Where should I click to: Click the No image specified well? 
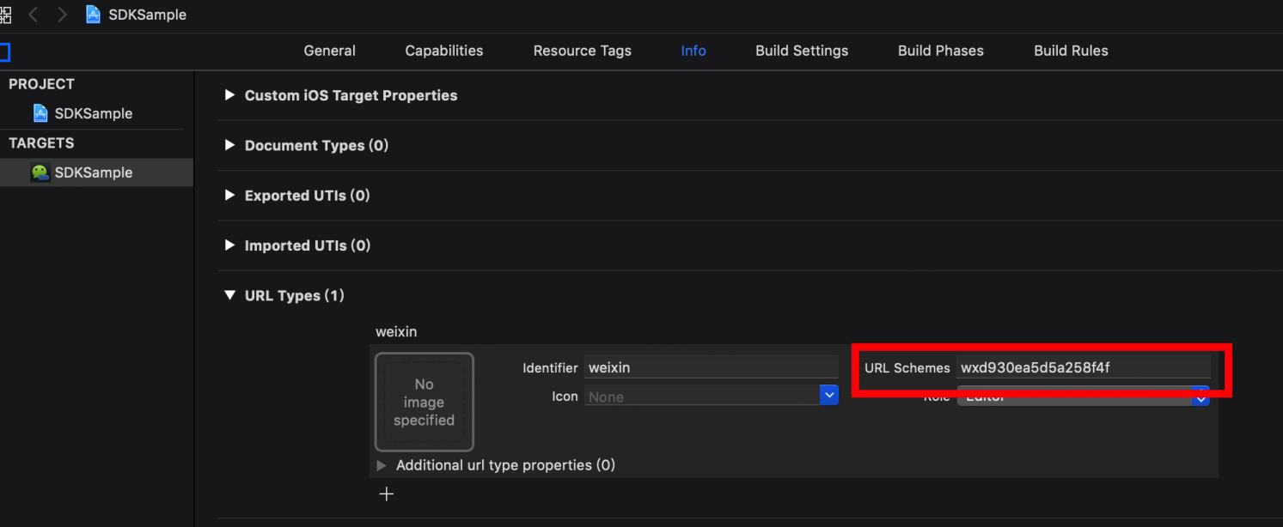[x=425, y=402]
